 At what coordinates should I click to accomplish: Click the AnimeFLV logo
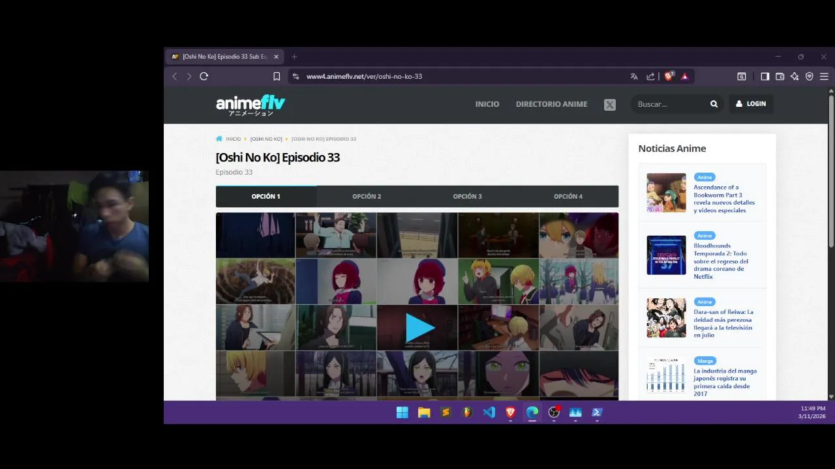(x=250, y=105)
